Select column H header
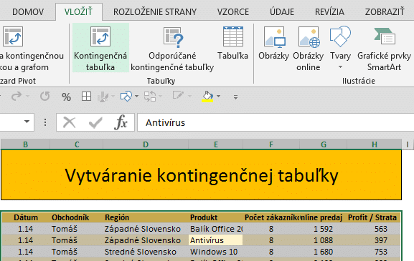This screenshot has width=414, height=261. [x=375, y=144]
